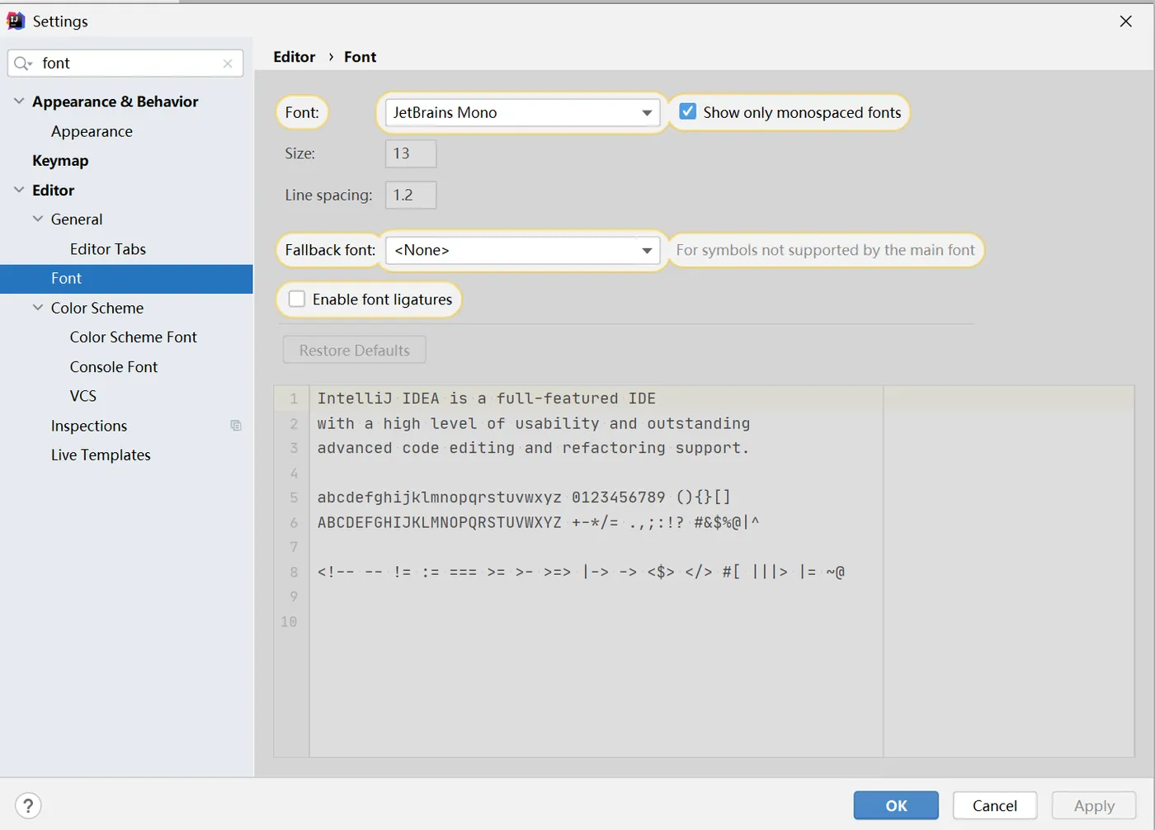Click the Apply button

pos(1094,806)
